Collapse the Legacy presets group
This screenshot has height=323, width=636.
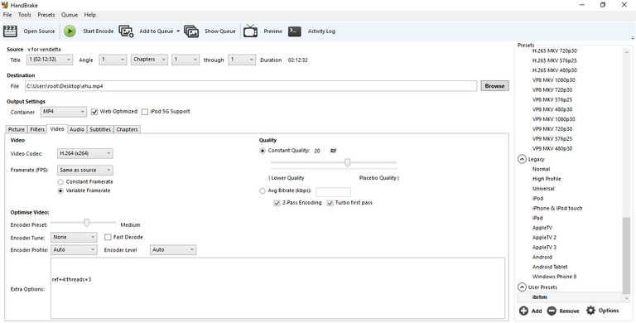point(523,159)
